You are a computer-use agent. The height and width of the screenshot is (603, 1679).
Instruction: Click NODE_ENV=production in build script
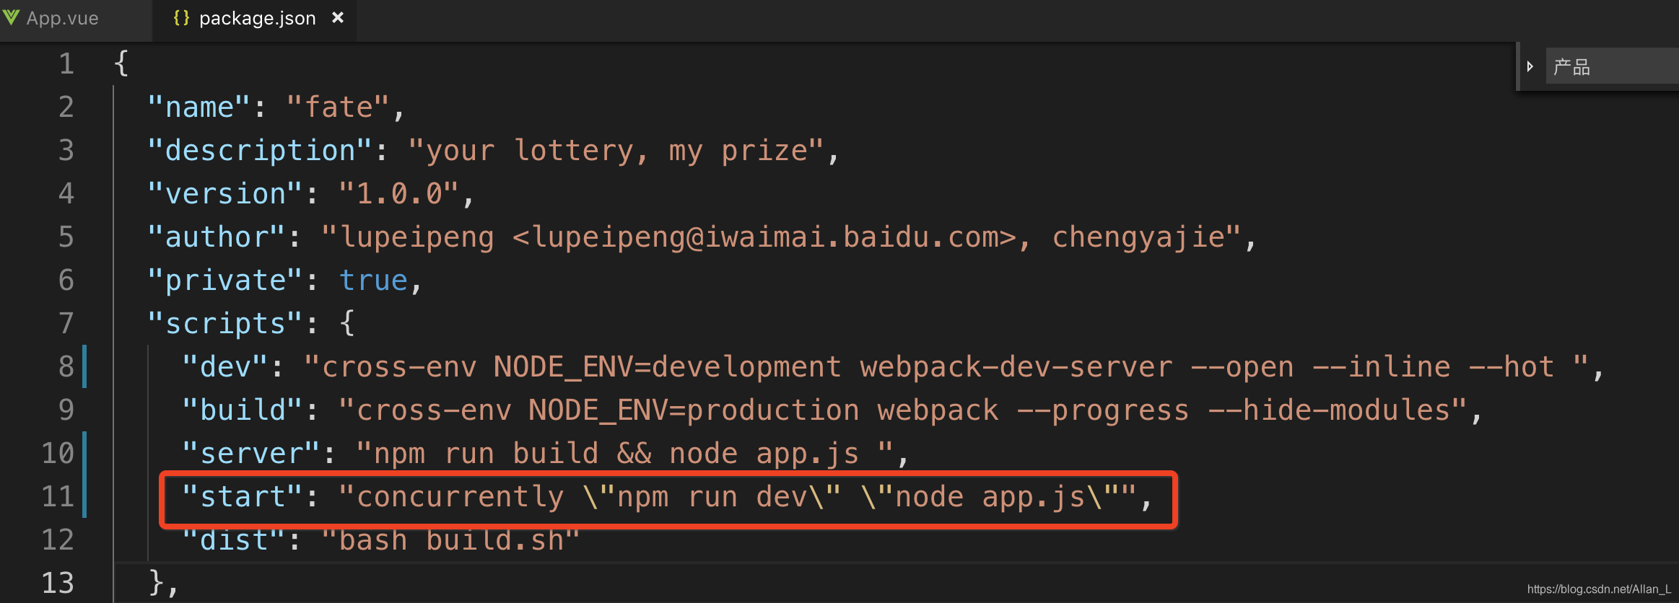[x=694, y=410]
